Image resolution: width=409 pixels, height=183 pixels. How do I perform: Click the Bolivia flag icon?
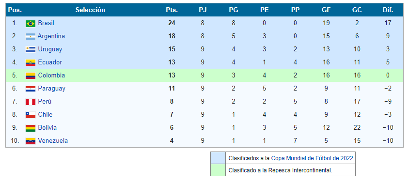tap(31, 128)
